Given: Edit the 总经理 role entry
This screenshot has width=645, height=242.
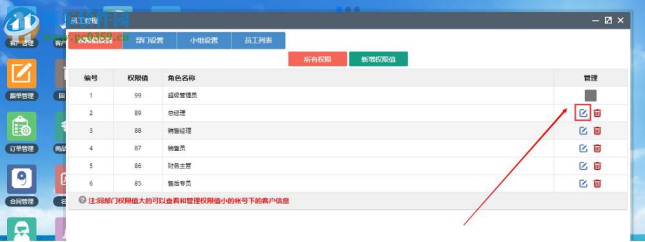Looking at the screenshot, I should 583,113.
